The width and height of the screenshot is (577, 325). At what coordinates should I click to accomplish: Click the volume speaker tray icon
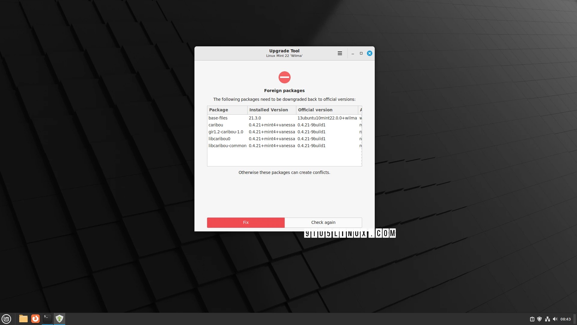click(555, 319)
